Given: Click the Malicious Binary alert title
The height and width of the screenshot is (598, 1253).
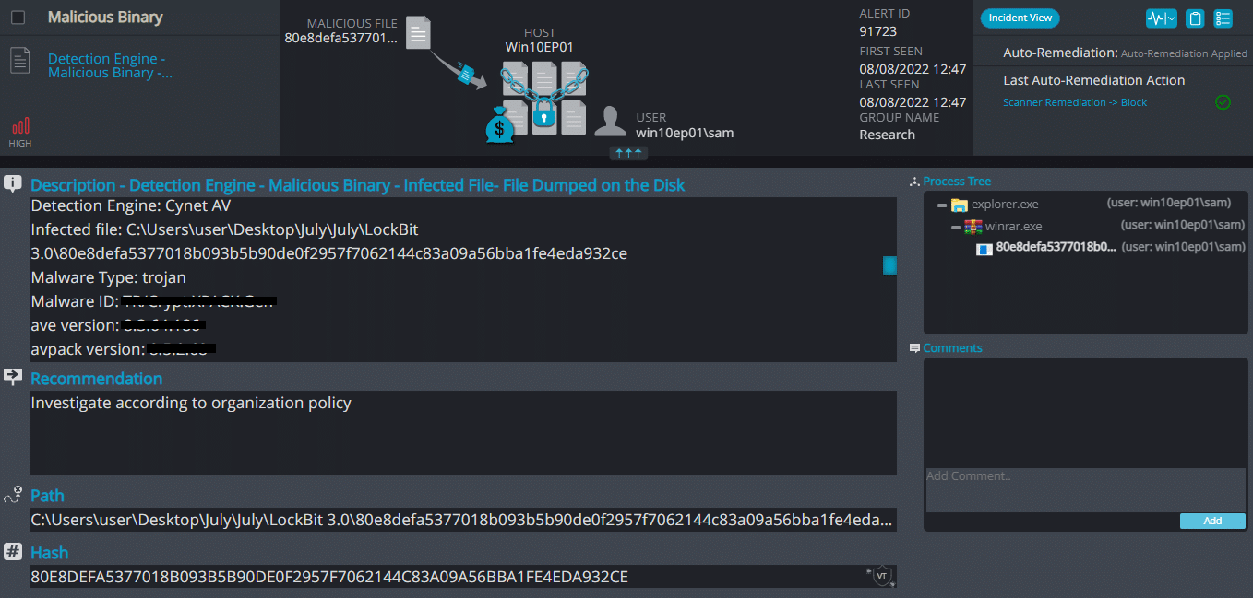Looking at the screenshot, I should point(105,18).
